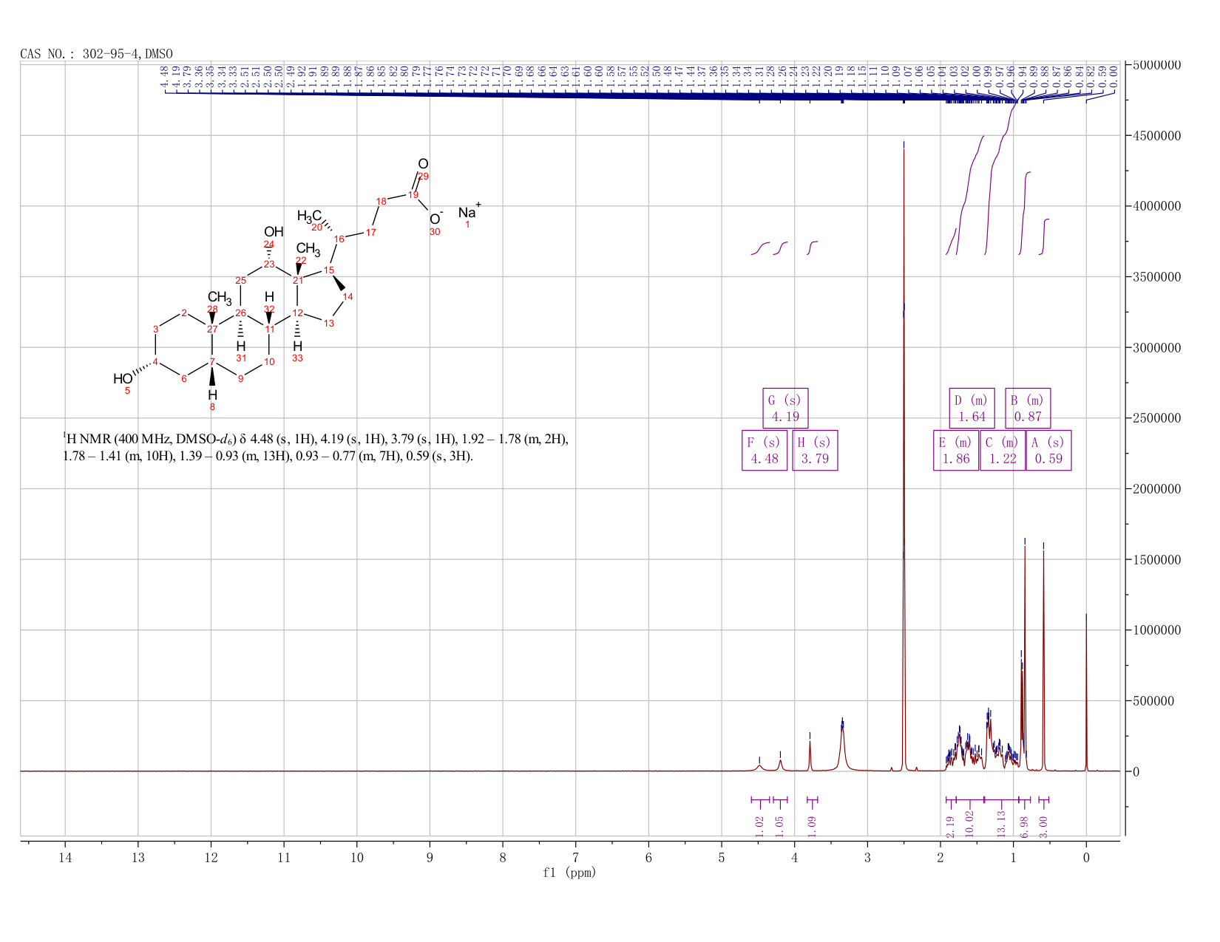Select the E (m) 1.86 multiplet box

click(956, 451)
